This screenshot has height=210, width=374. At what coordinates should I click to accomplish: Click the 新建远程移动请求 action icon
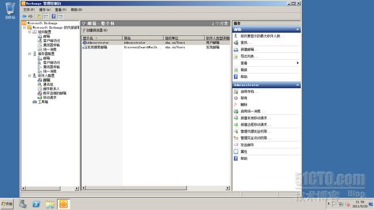coord(236,125)
